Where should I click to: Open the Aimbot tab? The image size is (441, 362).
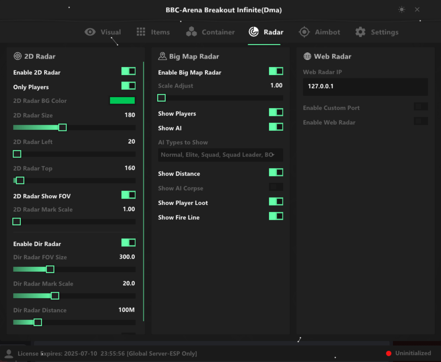[x=319, y=32]
